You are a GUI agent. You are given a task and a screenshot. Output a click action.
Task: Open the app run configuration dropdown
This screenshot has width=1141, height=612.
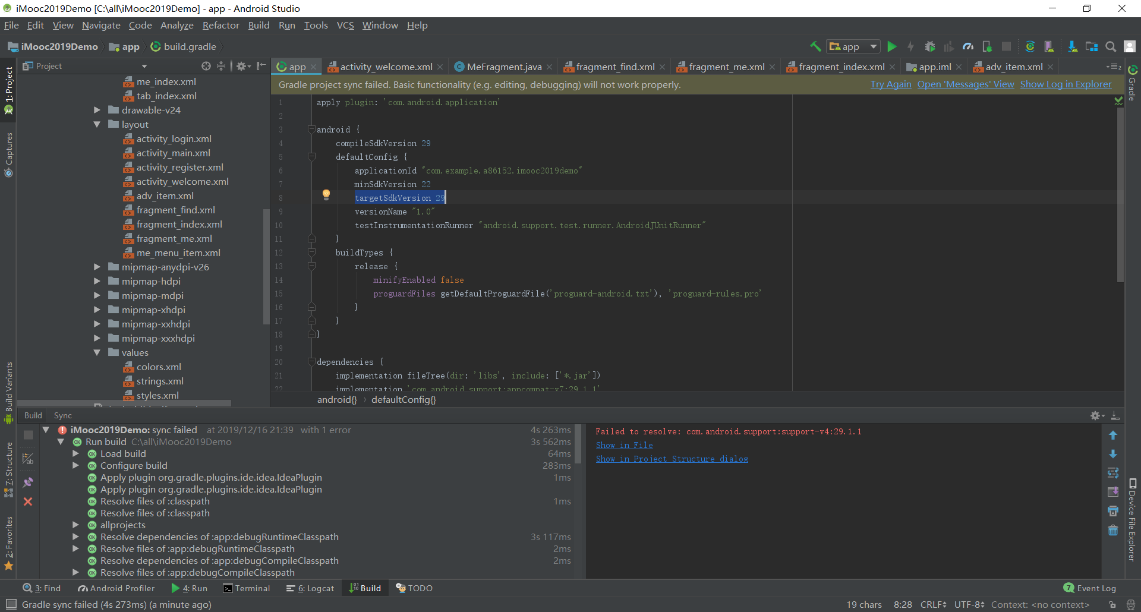[x=853, y=46]
